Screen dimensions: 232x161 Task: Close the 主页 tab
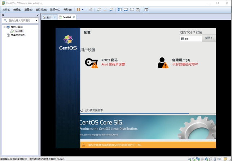point(54,17)
